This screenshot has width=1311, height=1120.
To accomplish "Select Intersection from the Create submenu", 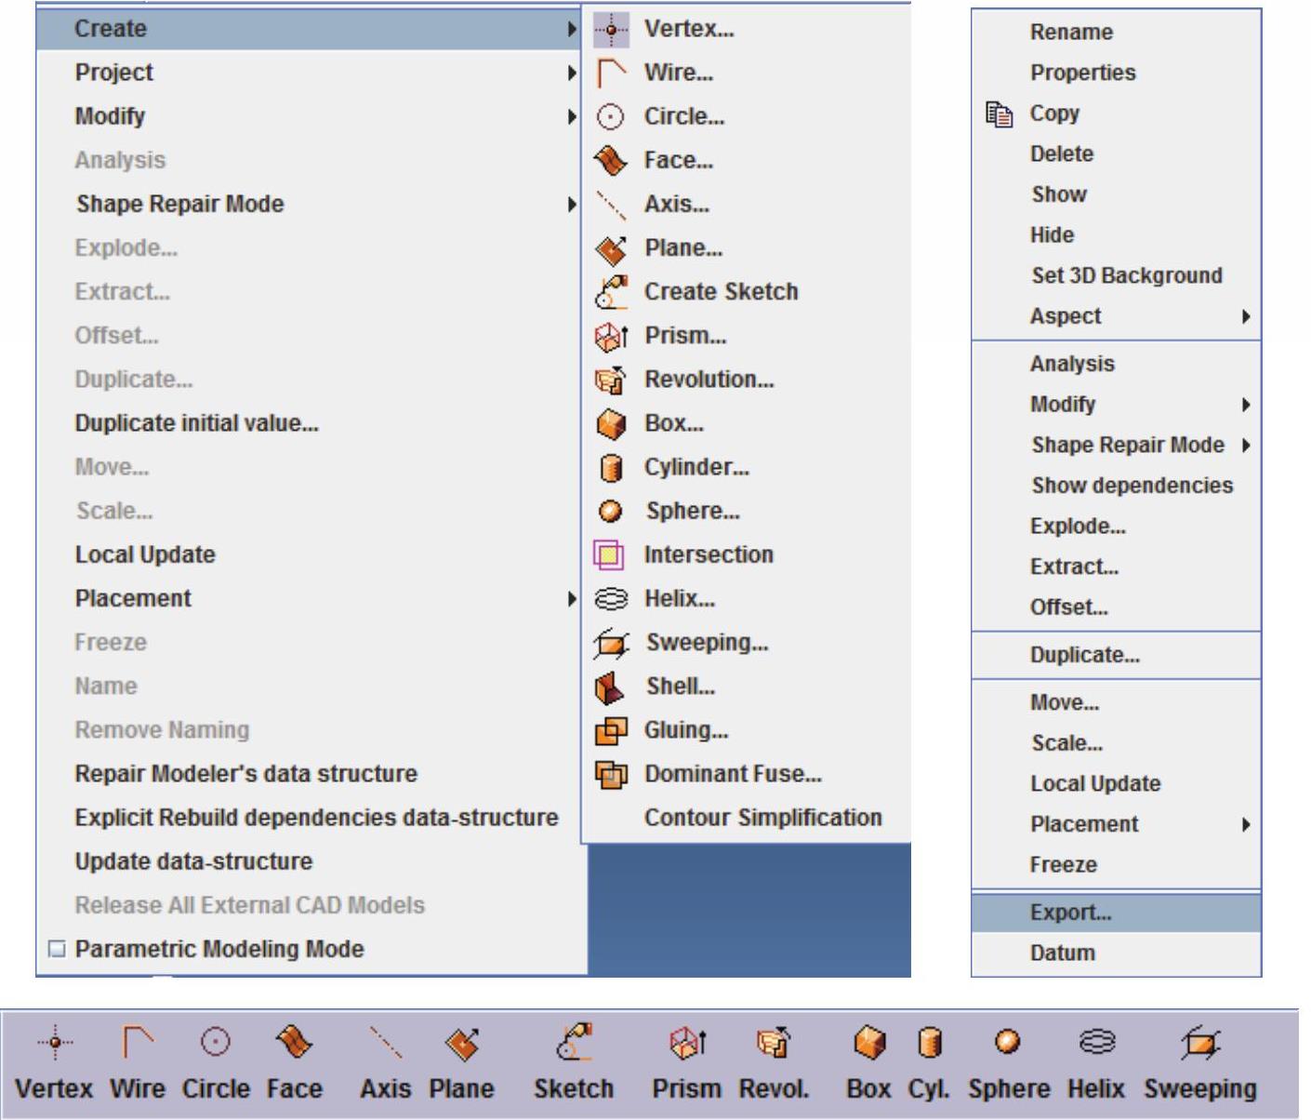I will click(708, 554).
